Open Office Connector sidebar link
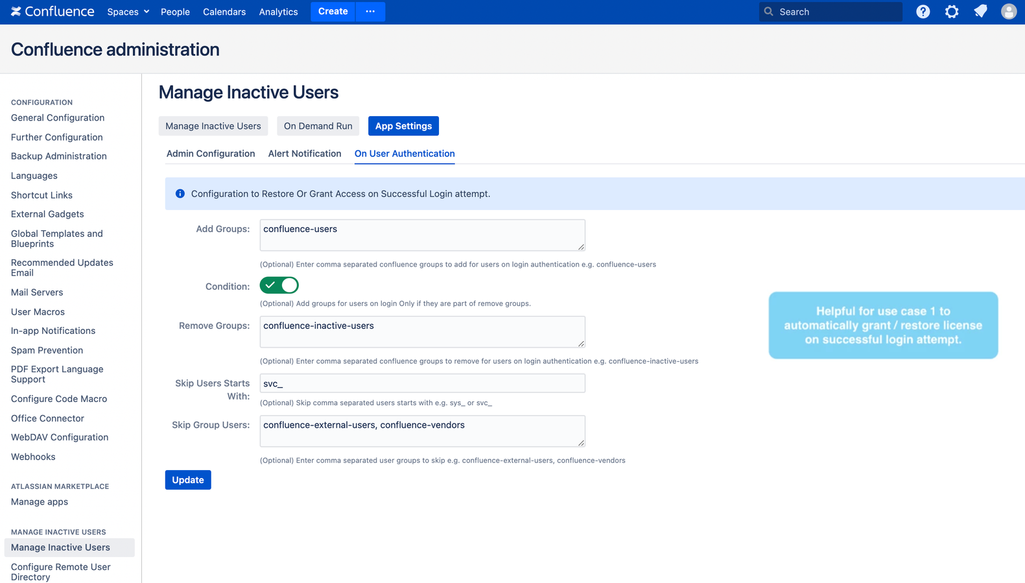The image size is (1025, 583). pyautogui.click(x=47, y=418)
